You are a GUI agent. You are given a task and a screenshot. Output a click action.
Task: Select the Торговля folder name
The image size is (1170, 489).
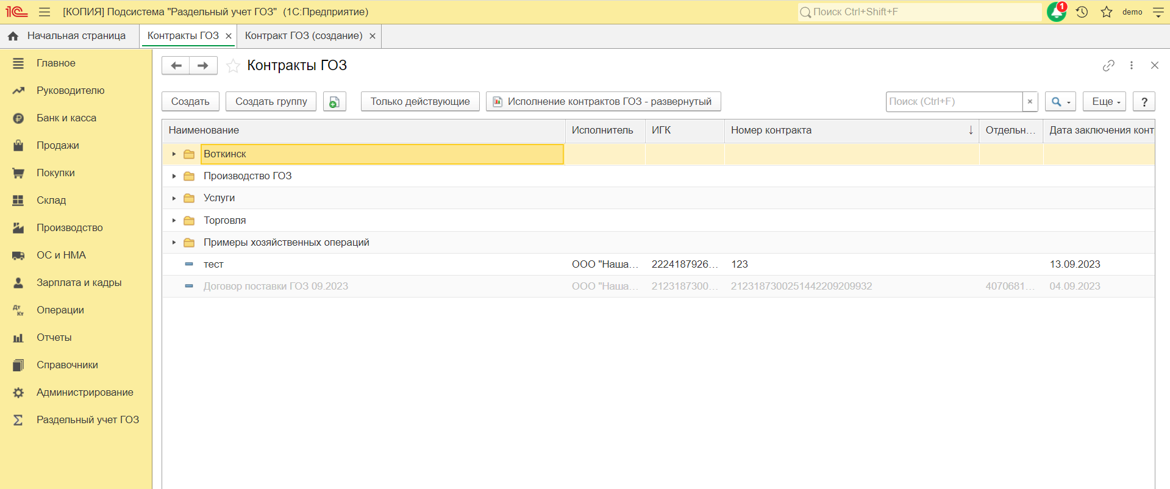pyautogui.click(x=225, y=221)
